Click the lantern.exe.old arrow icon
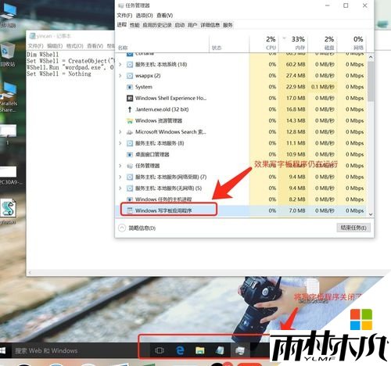Image resolution: width=391 pixels, height=366 pixels. pyautogui.click(x=130, y=109)
